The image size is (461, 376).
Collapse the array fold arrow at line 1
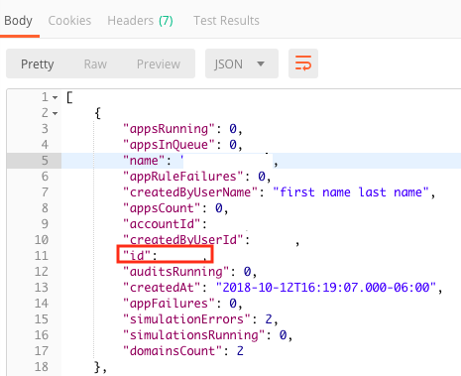[x=56, y=97]
